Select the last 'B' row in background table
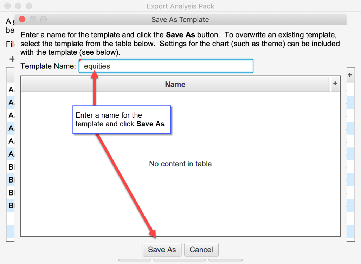 tap(11, 205)
